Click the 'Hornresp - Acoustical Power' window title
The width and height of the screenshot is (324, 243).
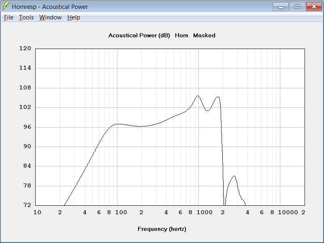(x=50, y=6)
